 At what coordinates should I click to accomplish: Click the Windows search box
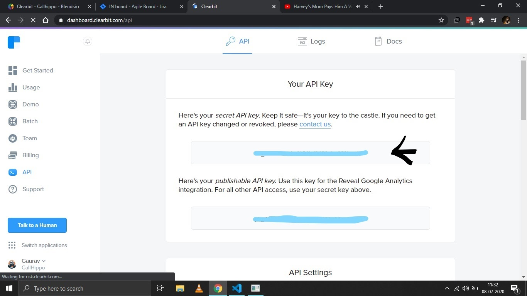click(x=85, y=288)
